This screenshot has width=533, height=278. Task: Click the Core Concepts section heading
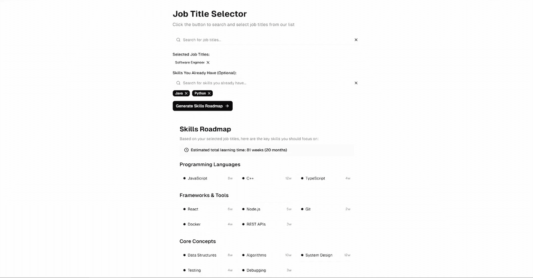pos(198,241)
